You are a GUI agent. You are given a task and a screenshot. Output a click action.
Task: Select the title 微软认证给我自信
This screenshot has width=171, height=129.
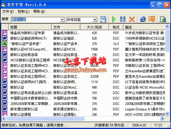(x=24, y=55)
